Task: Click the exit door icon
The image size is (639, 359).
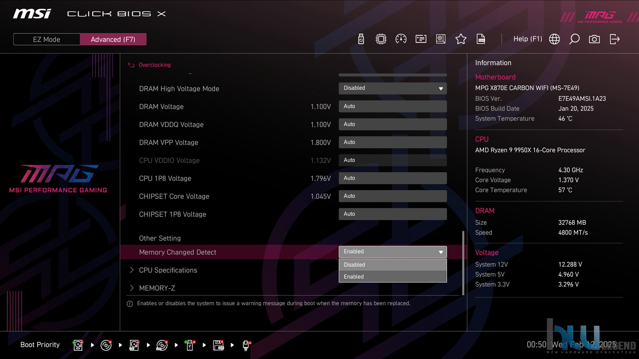Action: (x=615, y=39)
